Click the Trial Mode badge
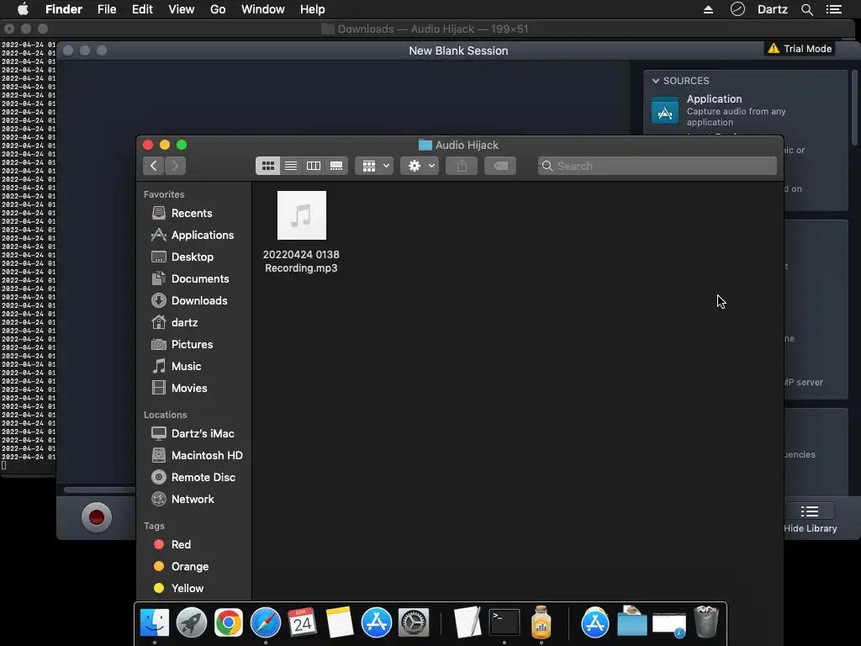Screen dimensions: 861x646 pyautogui.click(x=800, y=49)
